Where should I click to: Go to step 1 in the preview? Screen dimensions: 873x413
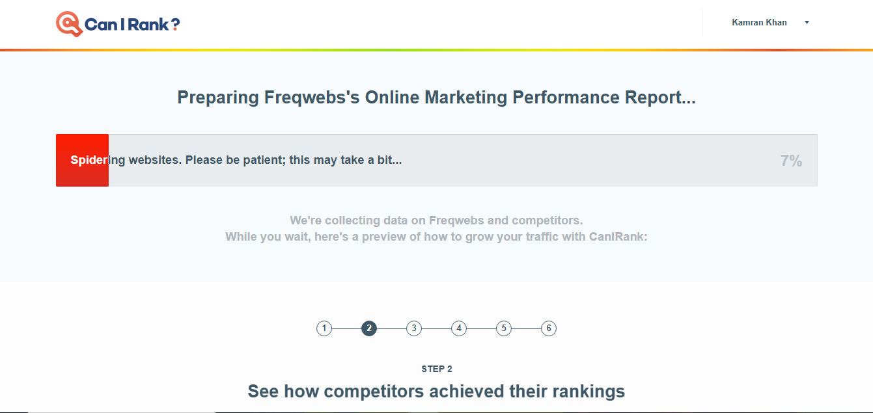click(x=324, y=328)
